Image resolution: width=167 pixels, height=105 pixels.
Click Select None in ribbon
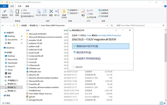tap(103, 13)
